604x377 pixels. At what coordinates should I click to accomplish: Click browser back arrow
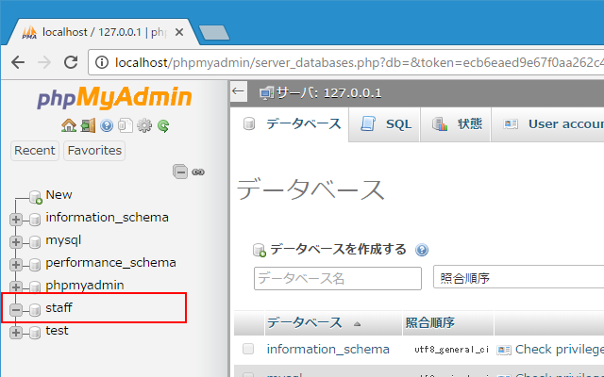point(18,62)
